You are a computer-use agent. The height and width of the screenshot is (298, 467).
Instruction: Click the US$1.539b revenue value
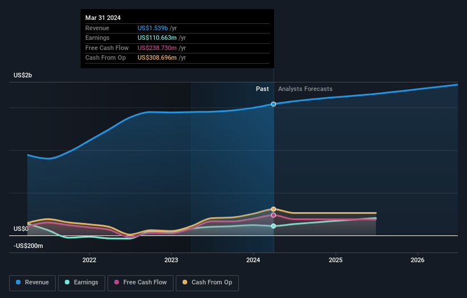tap(152, 28)
